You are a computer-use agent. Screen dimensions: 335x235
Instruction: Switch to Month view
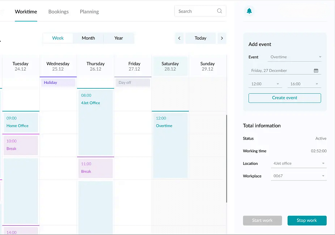88,38
